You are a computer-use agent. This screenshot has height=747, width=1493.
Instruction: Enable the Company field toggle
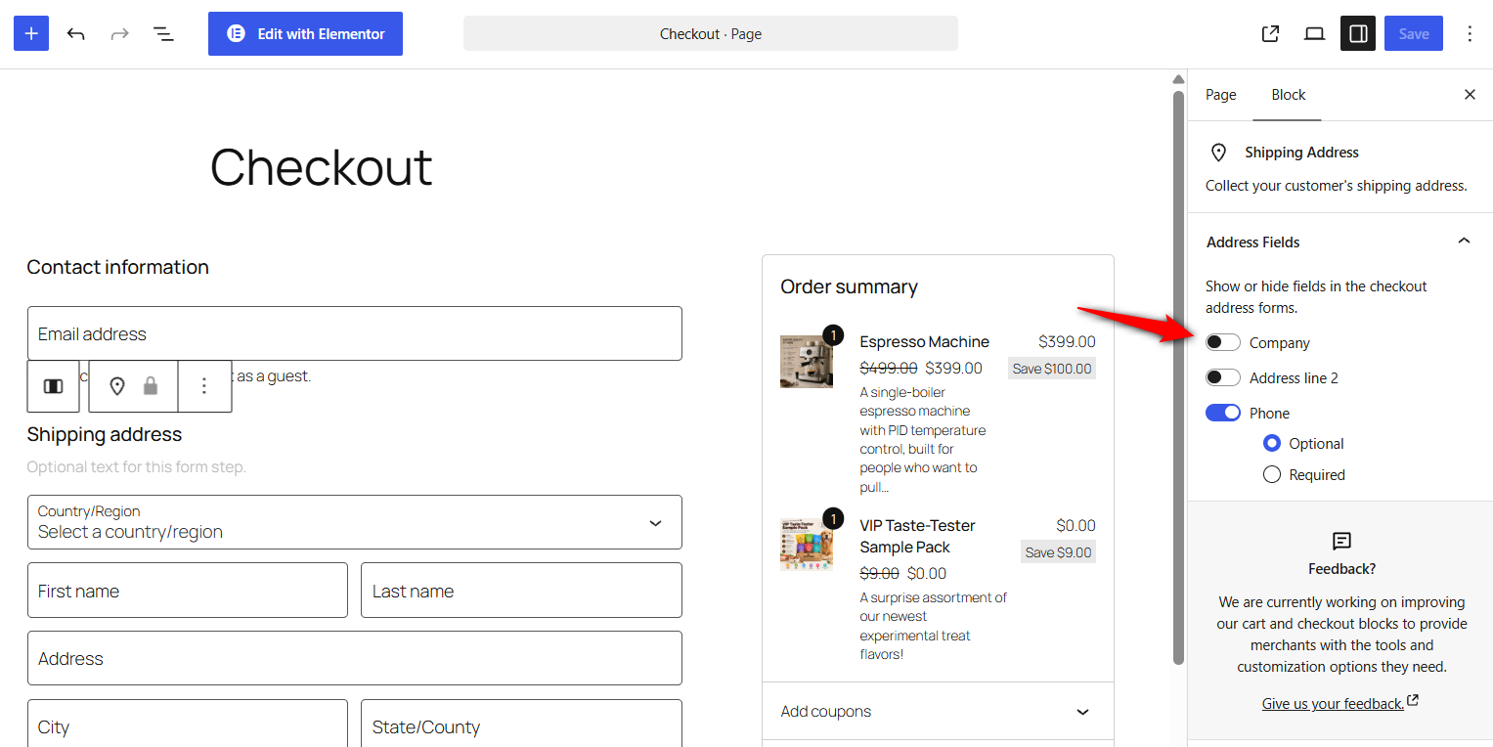(x=1222, y=342)
